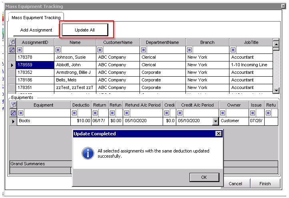Click the 1-10 Incoming Line job title
This screenshot has width=289, height=198.
point(251,65)
